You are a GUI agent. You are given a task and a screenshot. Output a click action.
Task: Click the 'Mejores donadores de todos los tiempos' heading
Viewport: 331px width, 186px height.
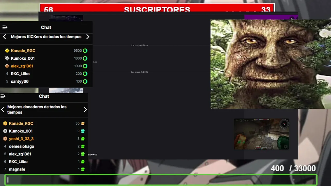[x=37, y=110]
